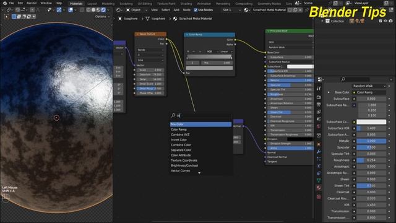The width and height of the screenshot is (396, 223).
Task: Click the unlink material X icon
Action: [300, 10]
